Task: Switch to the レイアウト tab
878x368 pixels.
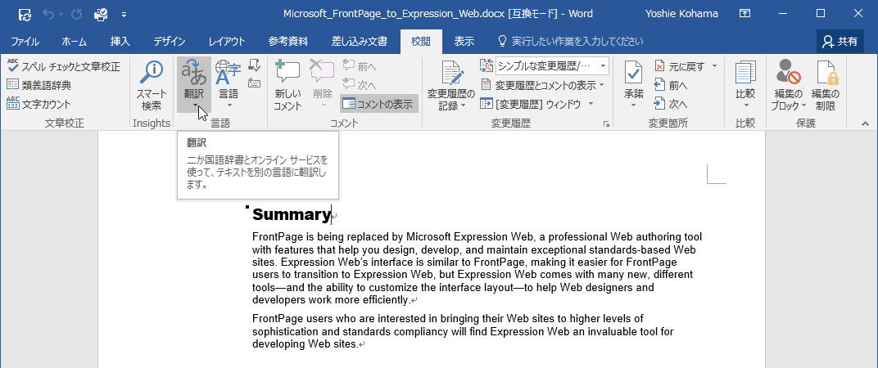Action: (x=227, y=42)
